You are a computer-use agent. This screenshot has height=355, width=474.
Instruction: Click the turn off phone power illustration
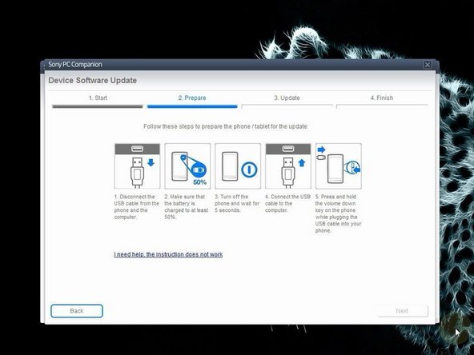[x=238, y=166]
